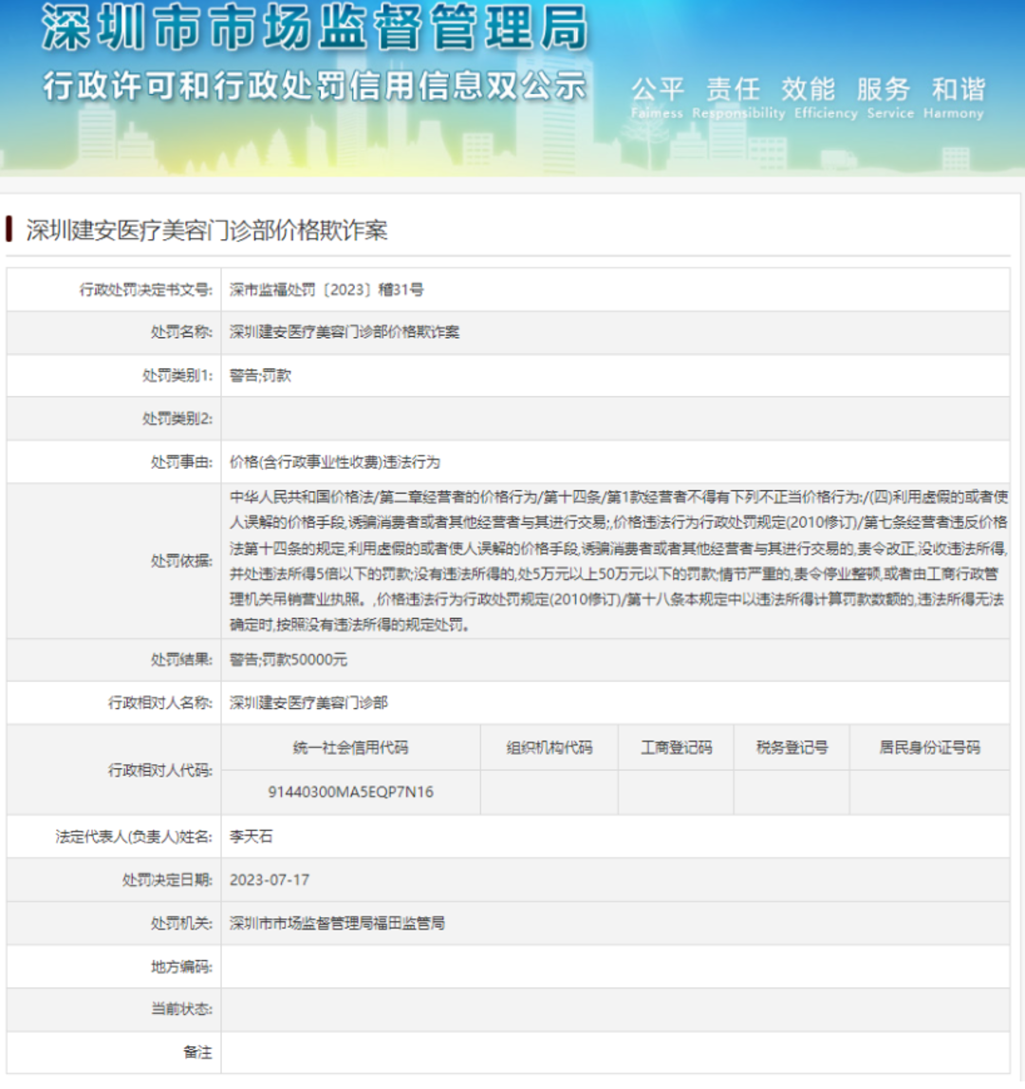Click the label 处罚决定日期

click(167, 880)
